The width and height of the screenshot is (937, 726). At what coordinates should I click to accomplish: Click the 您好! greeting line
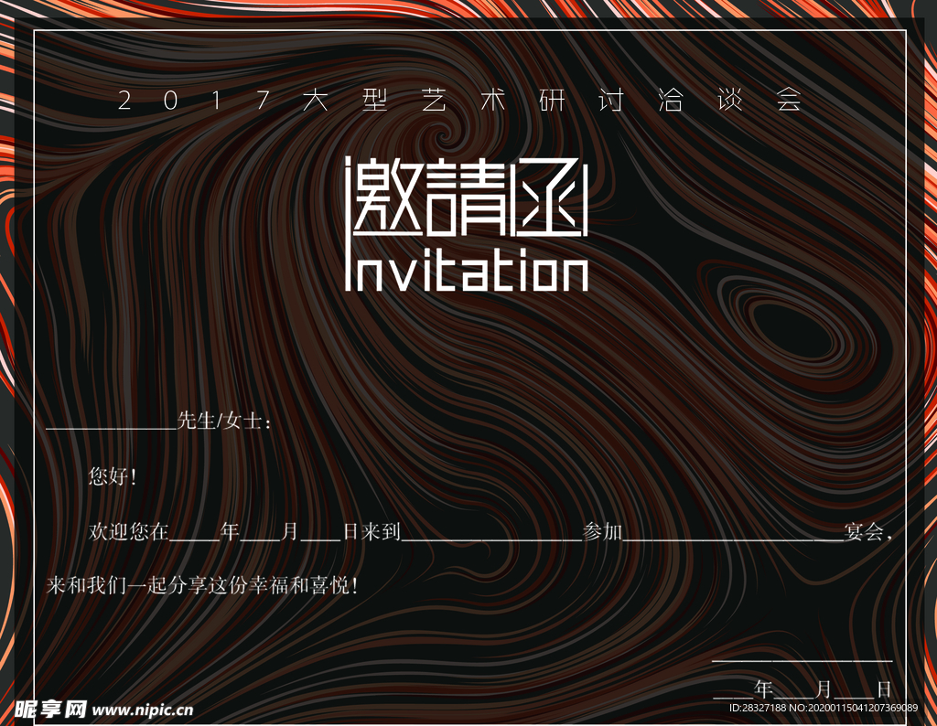pos(112,476)
